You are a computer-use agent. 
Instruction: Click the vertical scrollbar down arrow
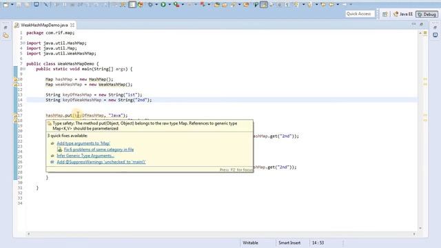420,228
